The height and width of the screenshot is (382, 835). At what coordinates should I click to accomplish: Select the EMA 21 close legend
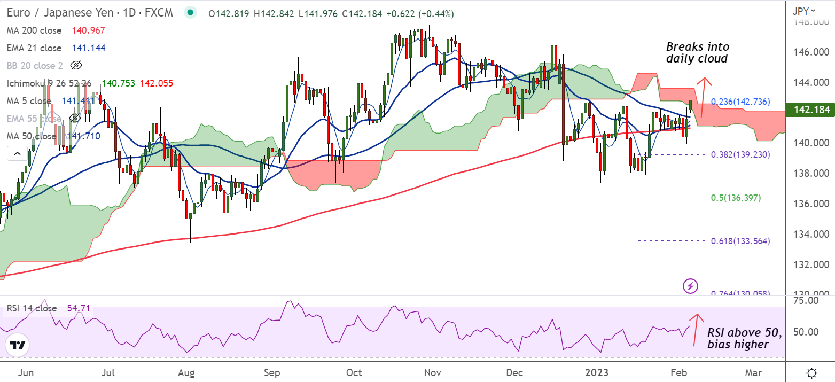click(34, 48)
